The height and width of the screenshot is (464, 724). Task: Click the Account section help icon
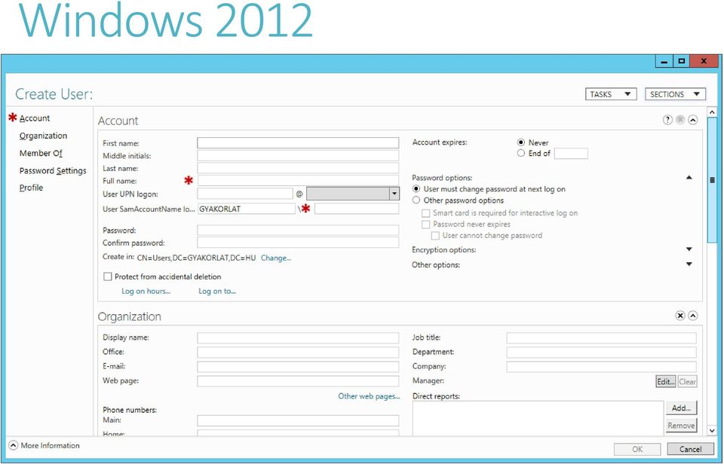pos(667,120)
